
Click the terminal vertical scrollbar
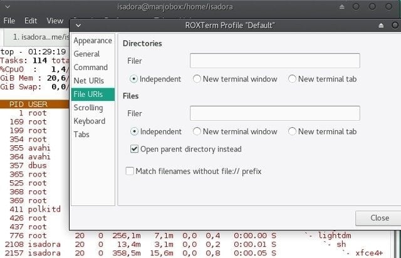point(396,244)
